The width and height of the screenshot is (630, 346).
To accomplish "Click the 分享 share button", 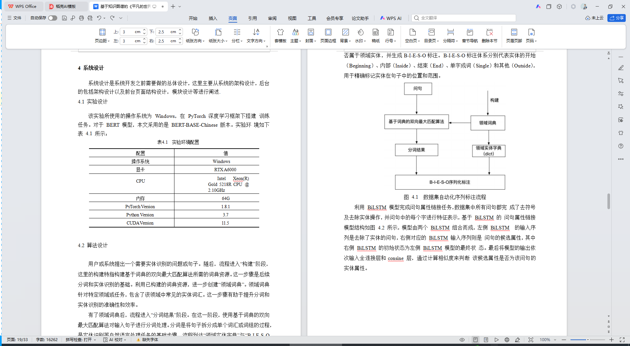I will click(617, 18).
